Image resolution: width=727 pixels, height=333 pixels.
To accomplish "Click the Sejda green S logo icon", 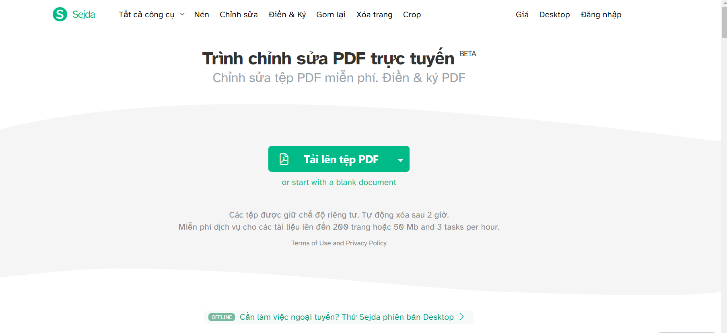I will [60, 14].
